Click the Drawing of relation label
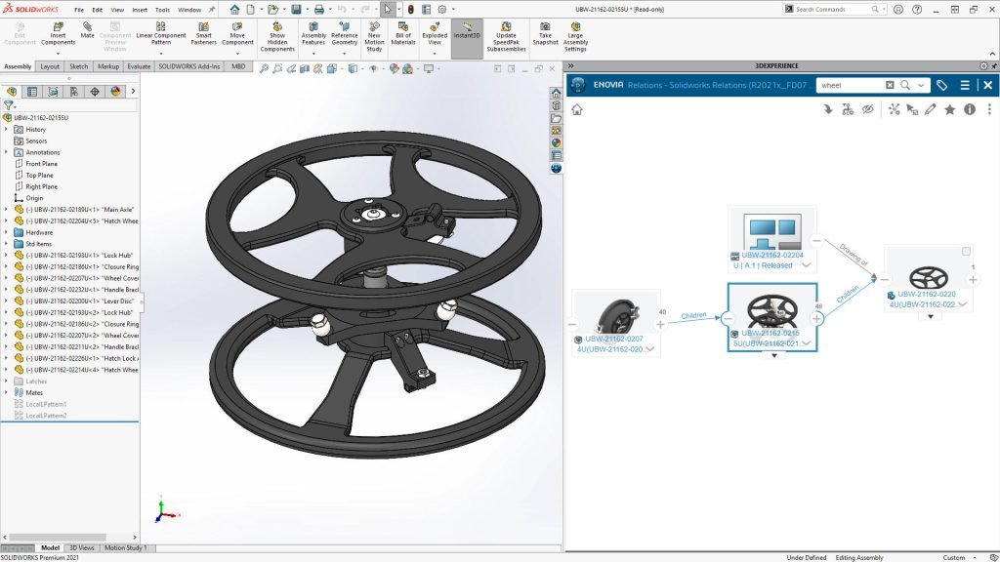The width and height of the screenshot is (1000, 562). pos(854,255)
